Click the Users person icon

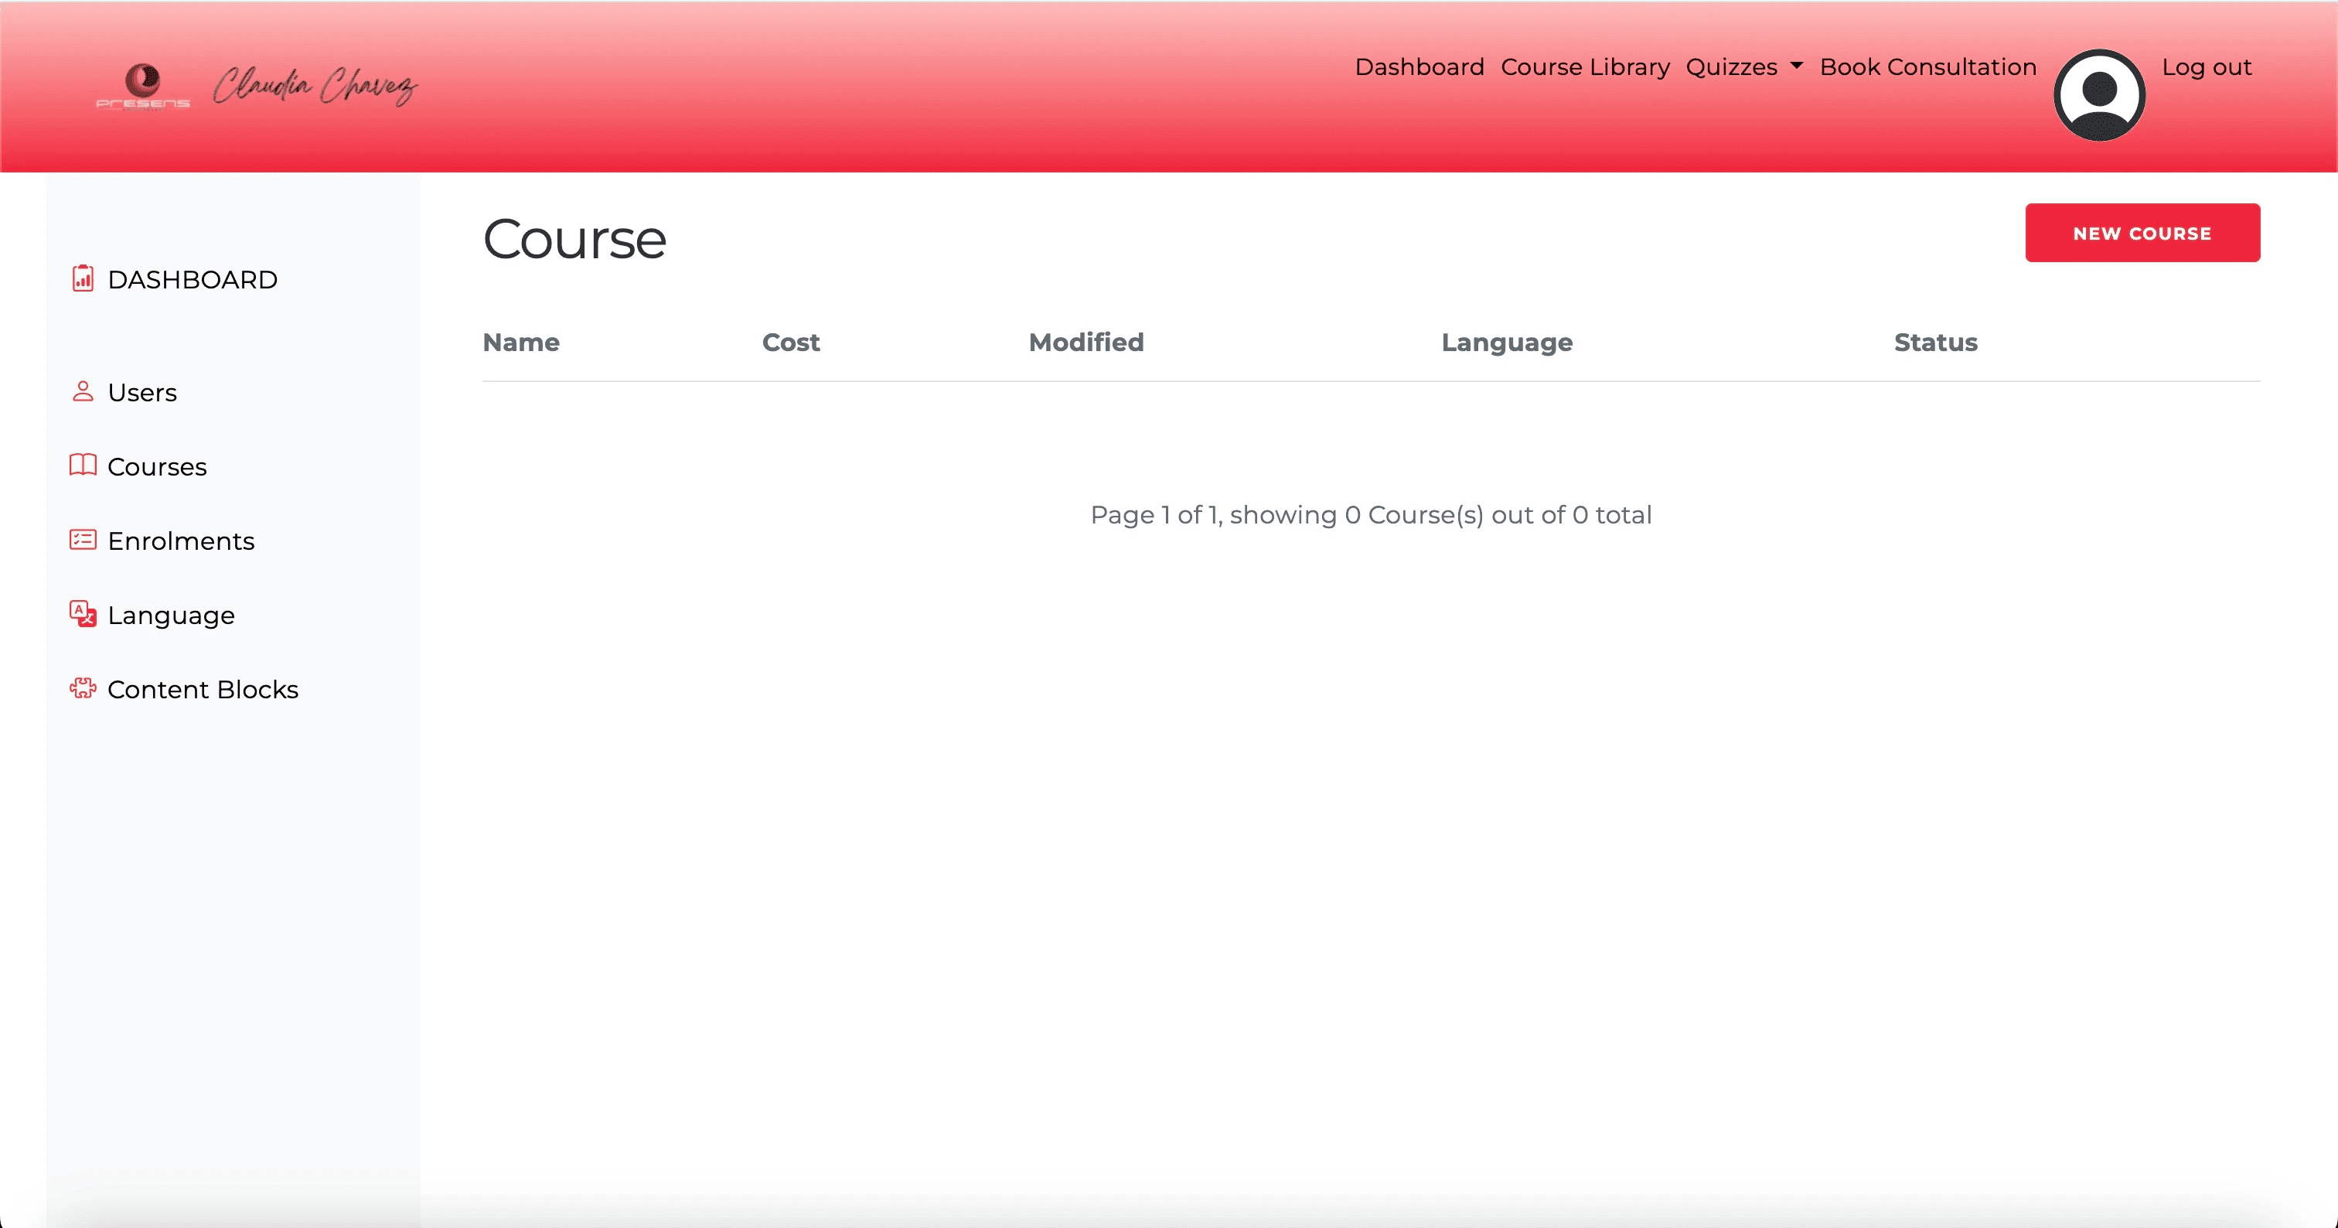point(83,391)
